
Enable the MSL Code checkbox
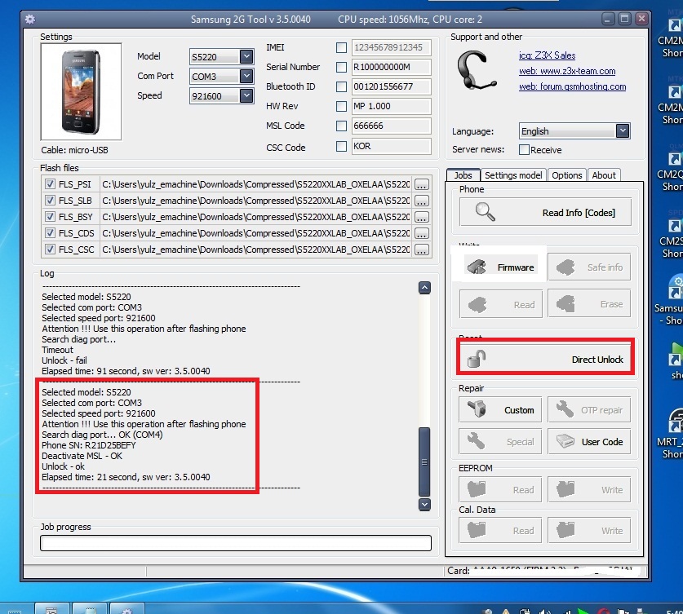coord(341,126)
